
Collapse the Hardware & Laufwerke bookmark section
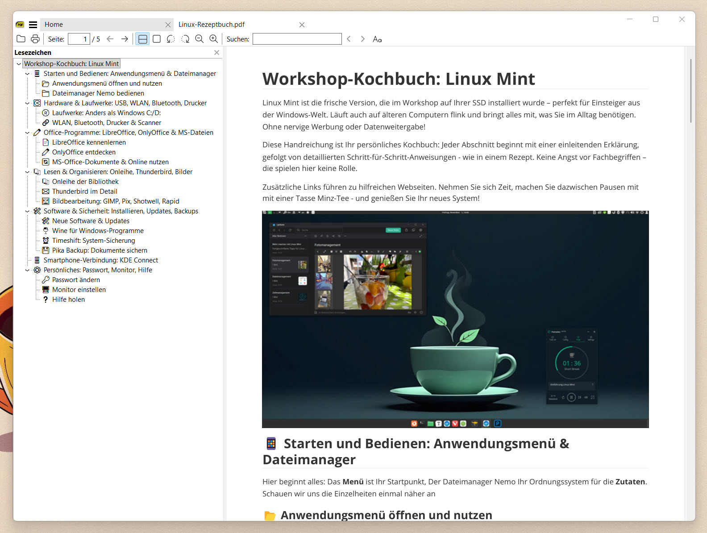27,103
